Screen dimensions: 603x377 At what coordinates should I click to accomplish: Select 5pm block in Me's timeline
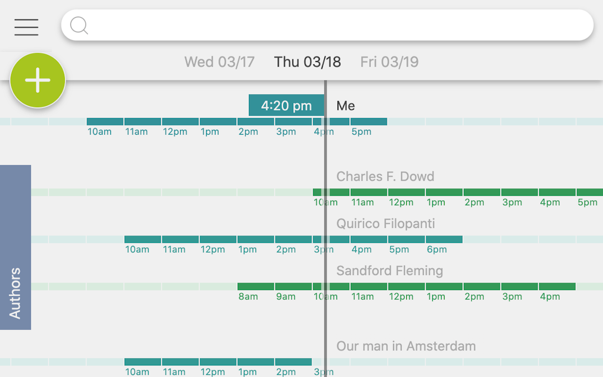369,121
